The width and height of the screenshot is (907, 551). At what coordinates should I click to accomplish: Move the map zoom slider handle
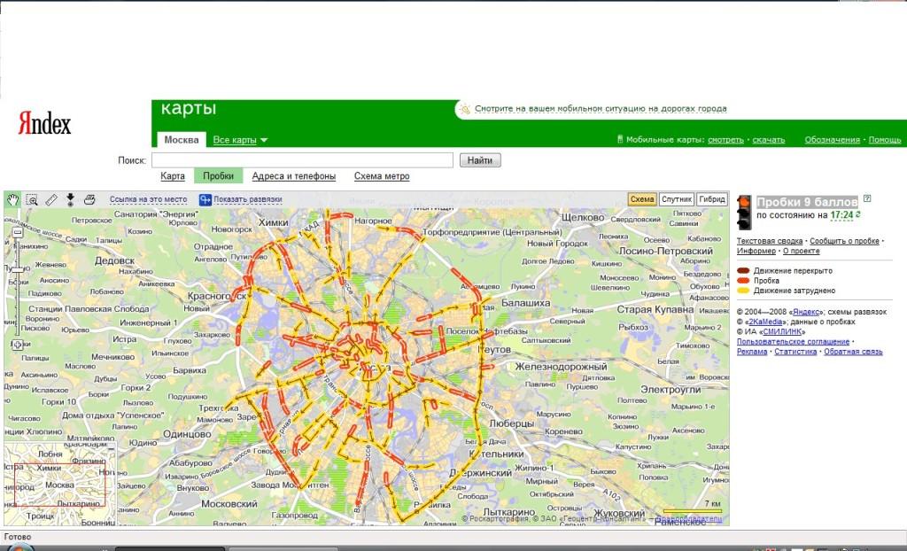tap(18, 270)
